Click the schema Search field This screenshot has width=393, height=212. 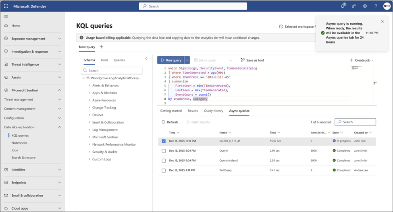[x=112, y=70]
